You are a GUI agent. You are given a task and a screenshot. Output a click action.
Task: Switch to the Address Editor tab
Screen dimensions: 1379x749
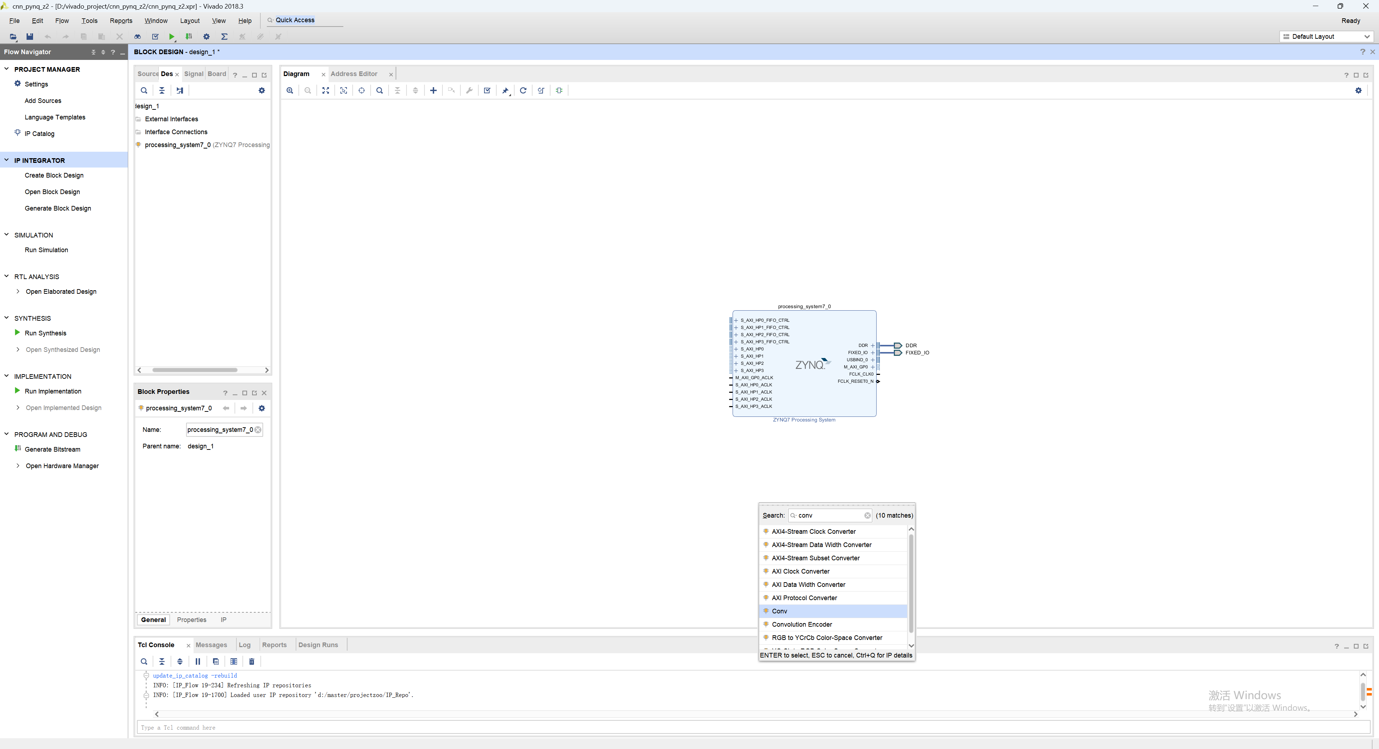(x=354, y=74)
